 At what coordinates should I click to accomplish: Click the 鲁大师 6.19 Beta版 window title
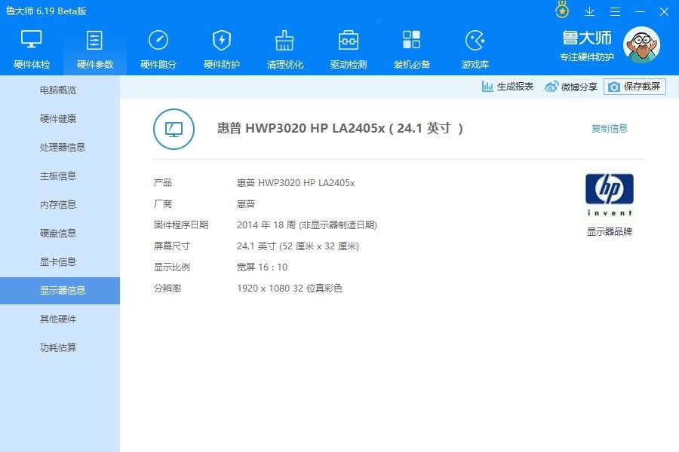click(46, 11)
